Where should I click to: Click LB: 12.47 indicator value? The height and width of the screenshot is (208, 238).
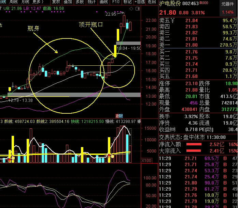coord(32,9)
